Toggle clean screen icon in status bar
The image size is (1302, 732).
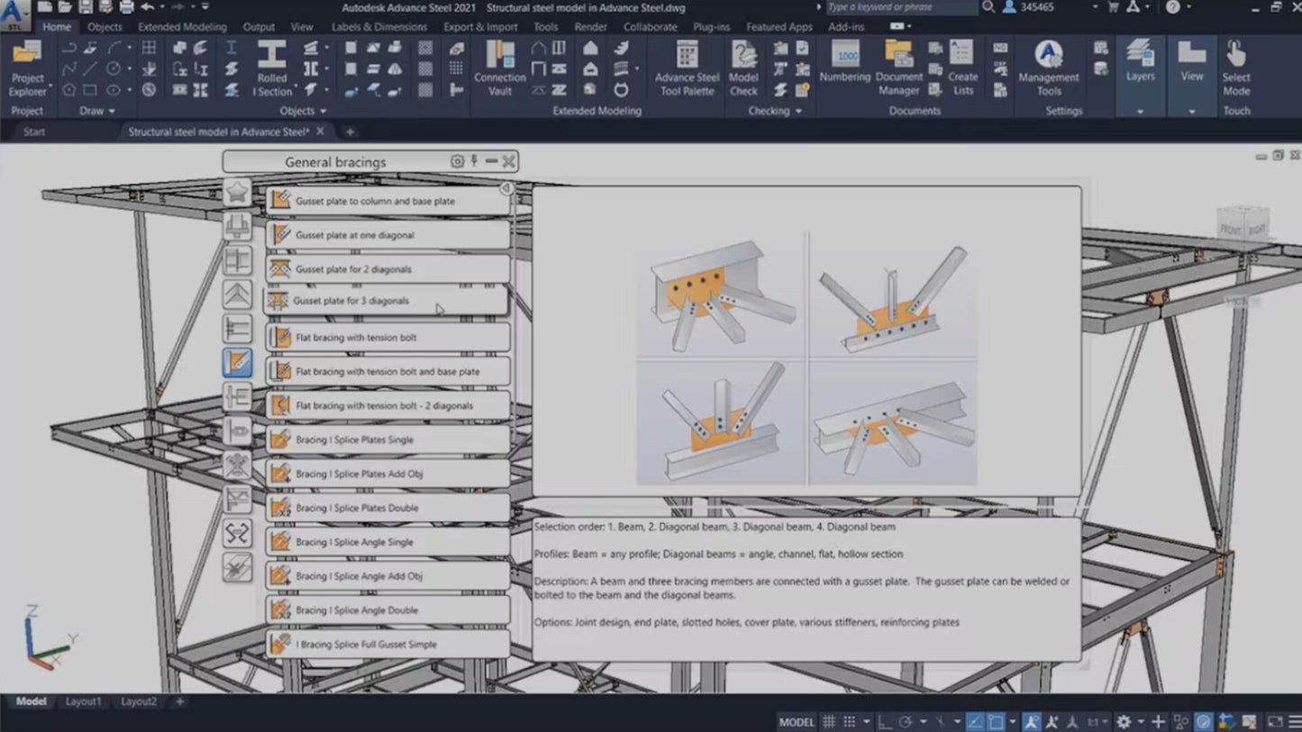pos(1274,722)
